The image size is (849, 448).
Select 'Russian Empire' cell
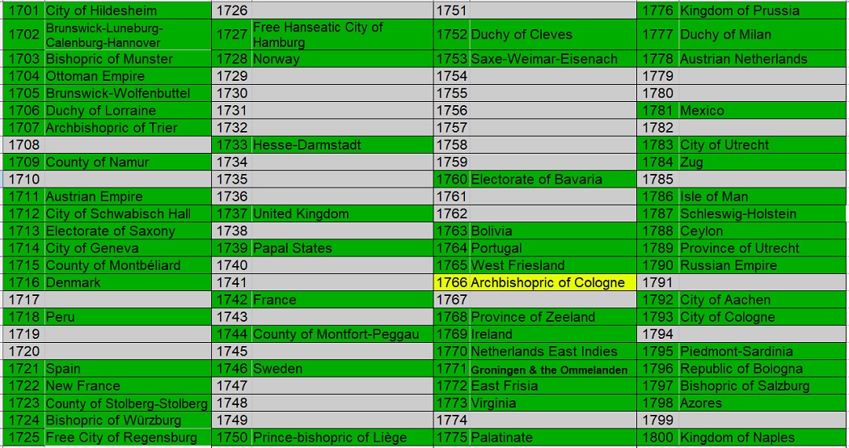[762, 265]
